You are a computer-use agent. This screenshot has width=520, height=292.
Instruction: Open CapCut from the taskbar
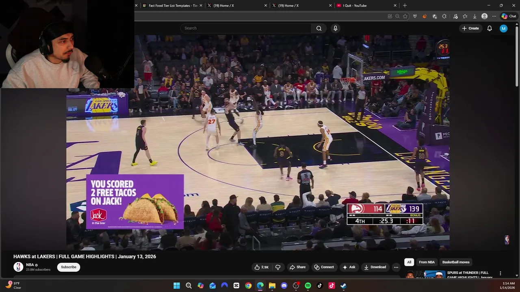point(236,286)
